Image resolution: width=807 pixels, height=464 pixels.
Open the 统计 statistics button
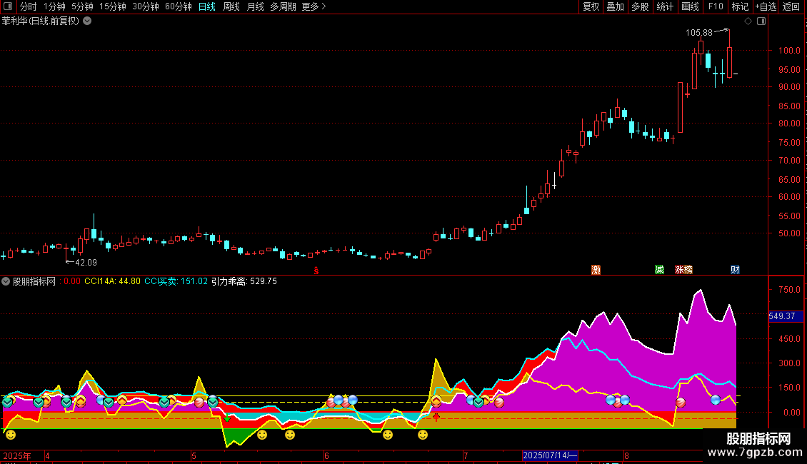click(x=665, y=6)
